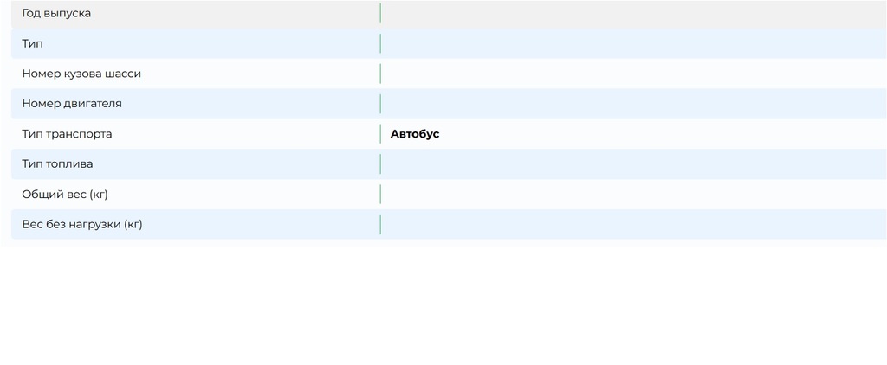Viewport: 887px width, 365px height.
Task: Select the empty value cell for Номер кузова шасси
Action: (x=632, y=74)
